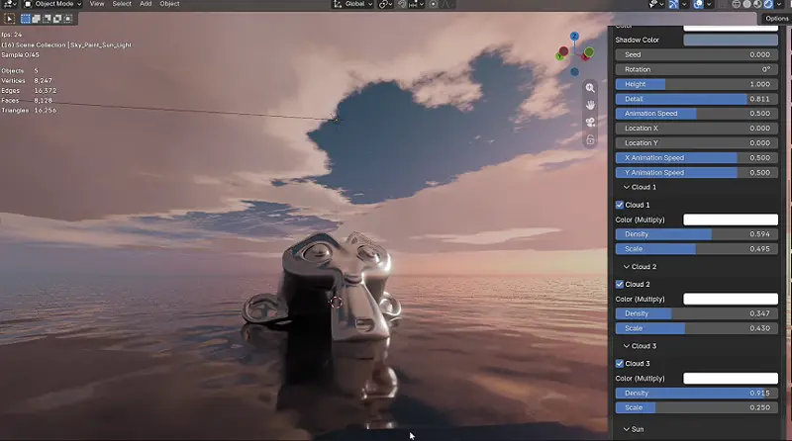Switch to wireframe shading mode
Screen dimensions: 792x441
coord(737,4)
